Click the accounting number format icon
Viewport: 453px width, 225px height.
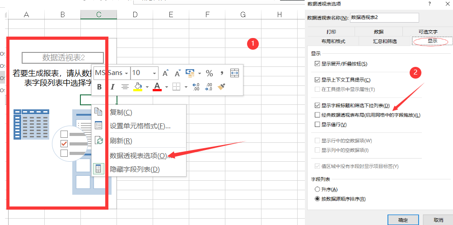coord(190,73)
